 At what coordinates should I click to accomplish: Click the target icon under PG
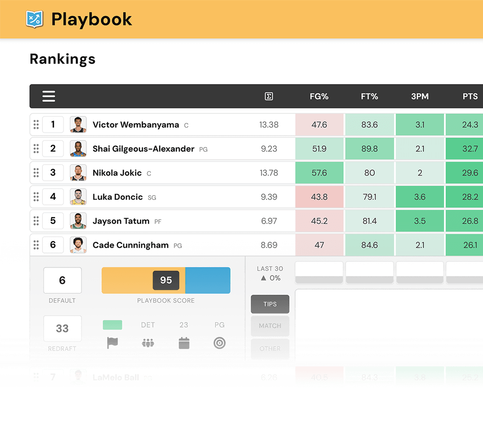pos(220,343)
